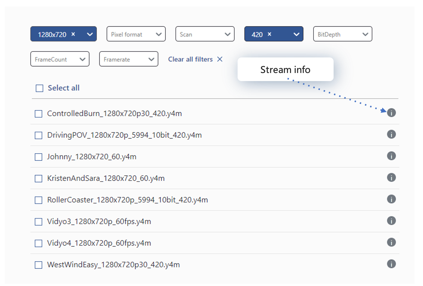Click info icon for Vidyo4_1280x720p_60fps.y4m
This screenshot has width=423, height=286.
coord(391,242)
